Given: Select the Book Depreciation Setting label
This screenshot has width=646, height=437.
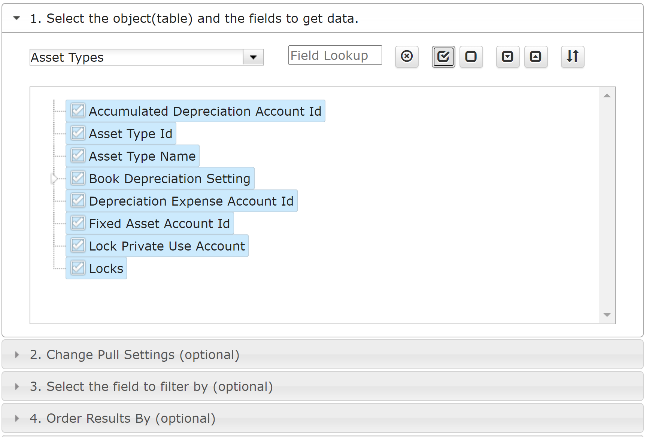Looking at the screenshot, I should (170, 179).
